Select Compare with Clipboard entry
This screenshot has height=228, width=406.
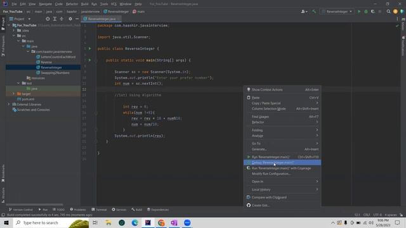point(282,197)
